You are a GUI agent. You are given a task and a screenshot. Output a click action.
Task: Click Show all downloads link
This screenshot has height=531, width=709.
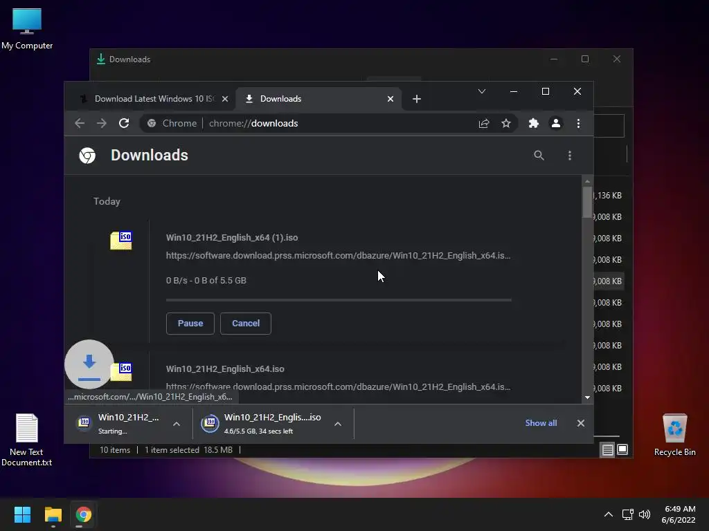tap(541, 423)
